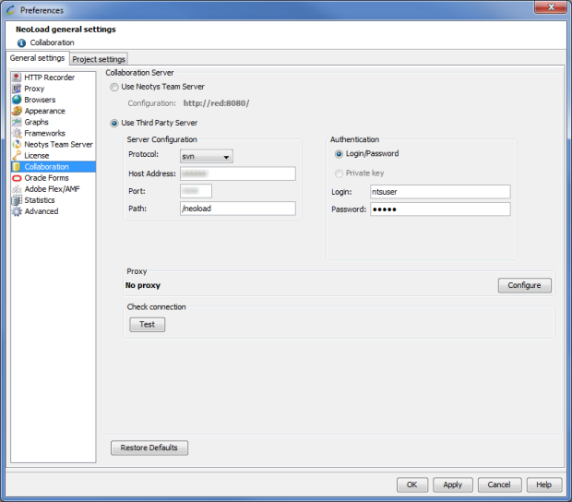Click the Login field containing ntsuser

tap(438, 192)
